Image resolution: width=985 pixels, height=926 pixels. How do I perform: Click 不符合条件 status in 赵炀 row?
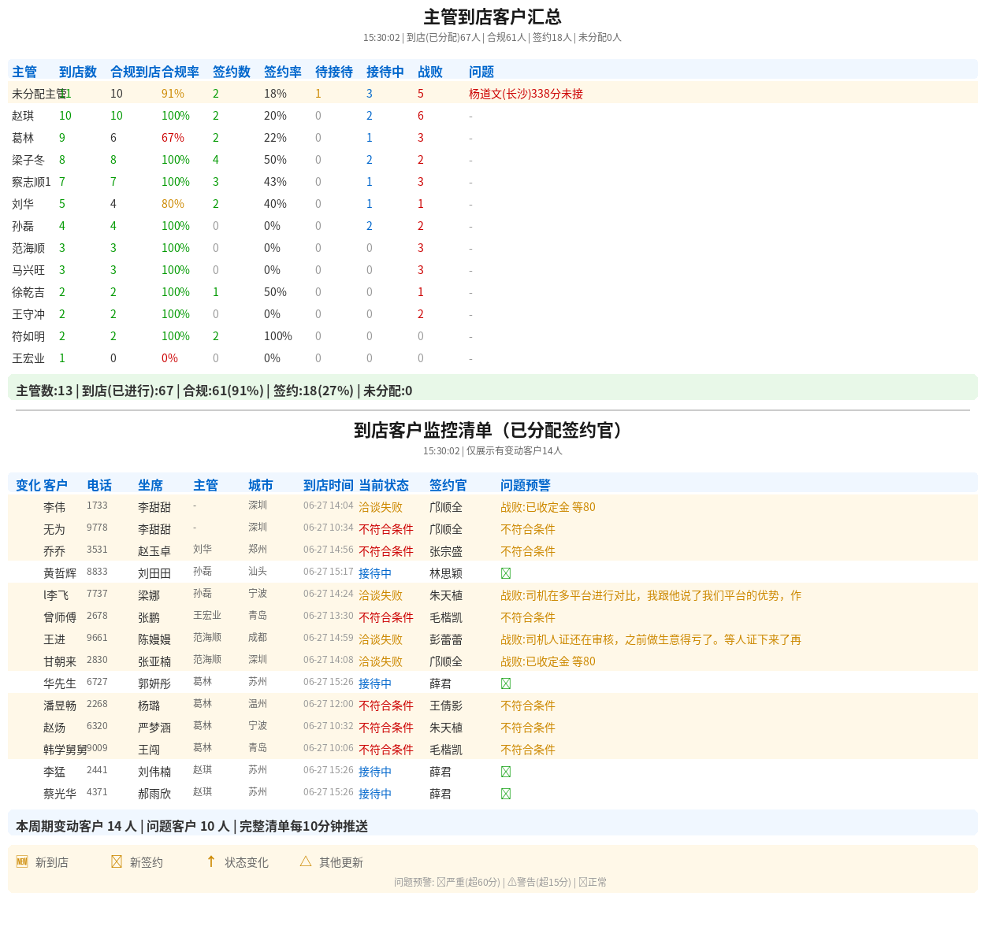(x=386, y=728)
